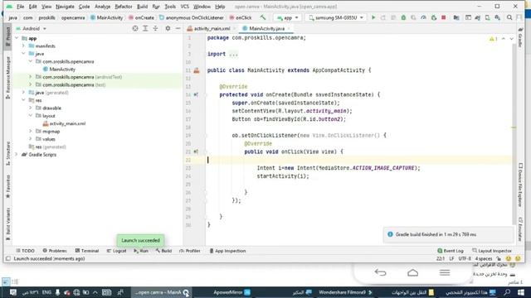The width and height of the screenshot is (531, 298).
Task: Expand the manifests folder
Action: [23, 46]
